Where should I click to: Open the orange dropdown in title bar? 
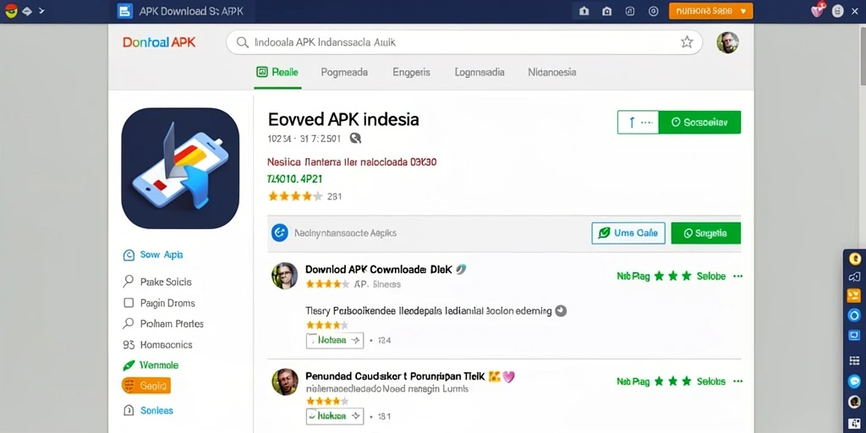point(710,10)
